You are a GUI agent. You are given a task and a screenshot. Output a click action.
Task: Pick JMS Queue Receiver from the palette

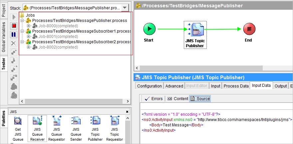point(37,120)
